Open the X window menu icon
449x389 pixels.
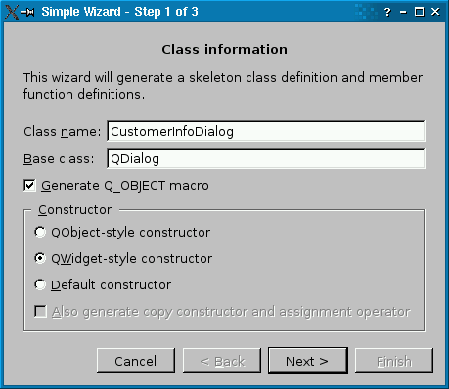pos(12,12)
